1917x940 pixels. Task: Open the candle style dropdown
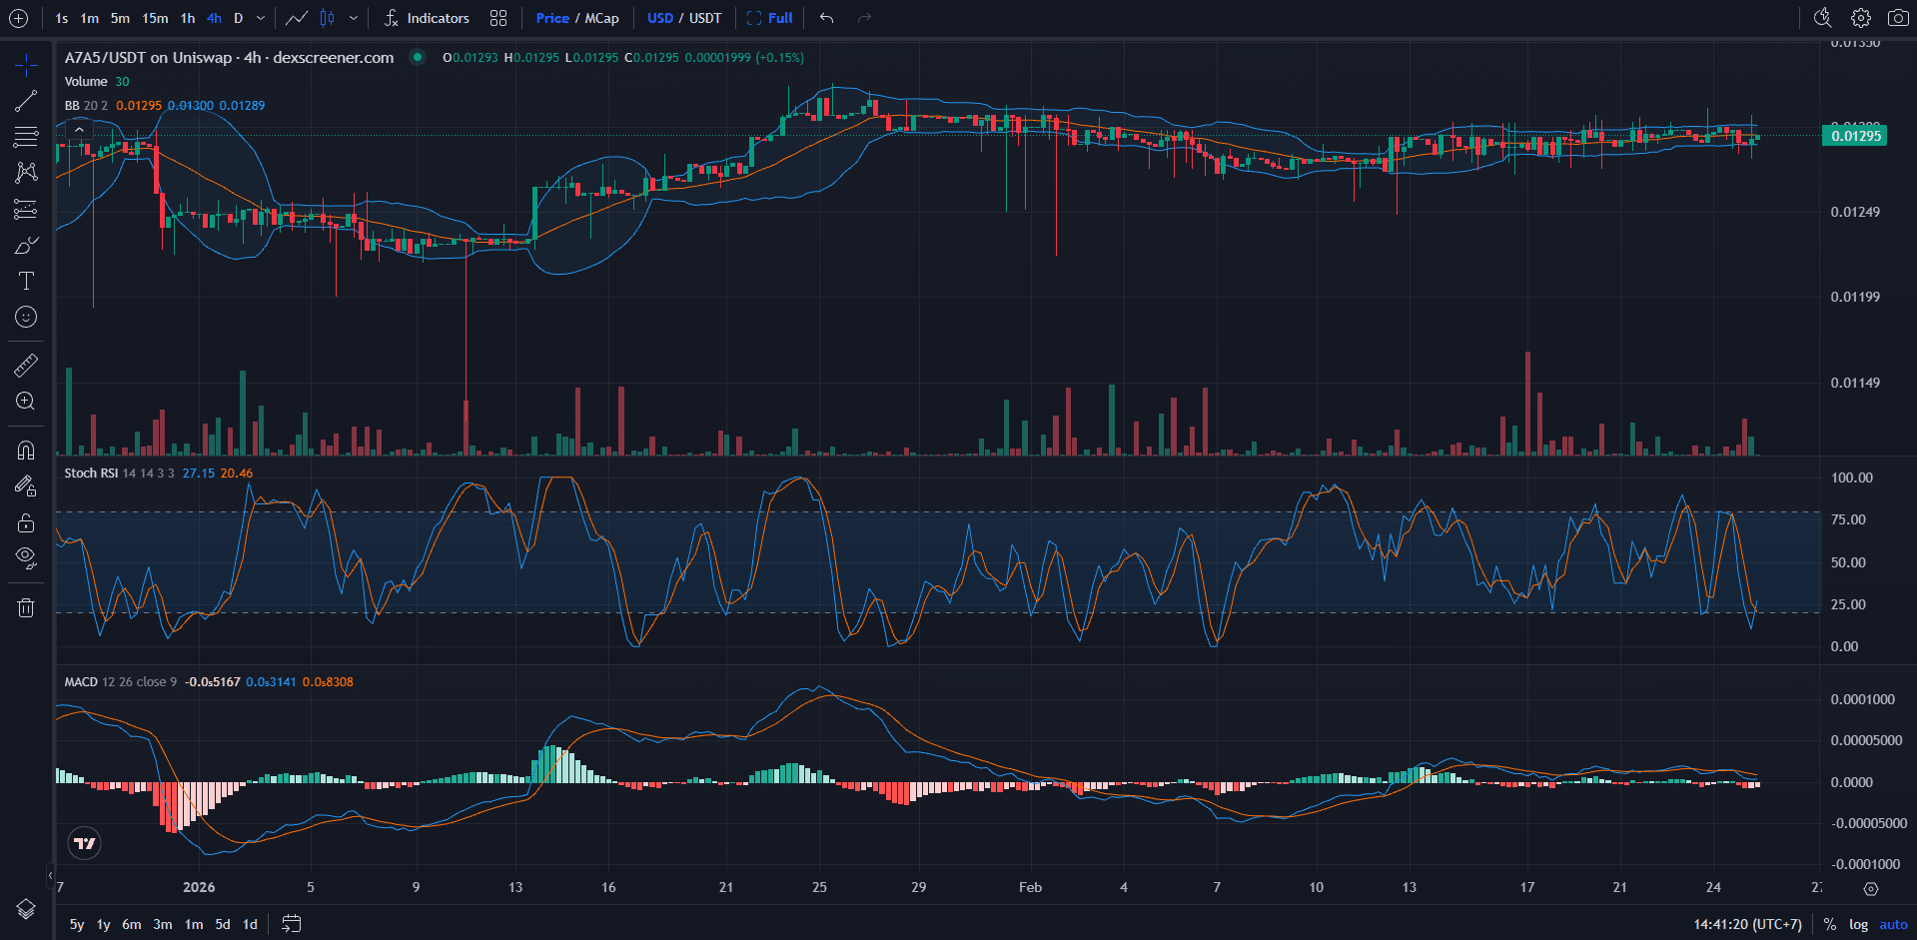click(355, 18)
